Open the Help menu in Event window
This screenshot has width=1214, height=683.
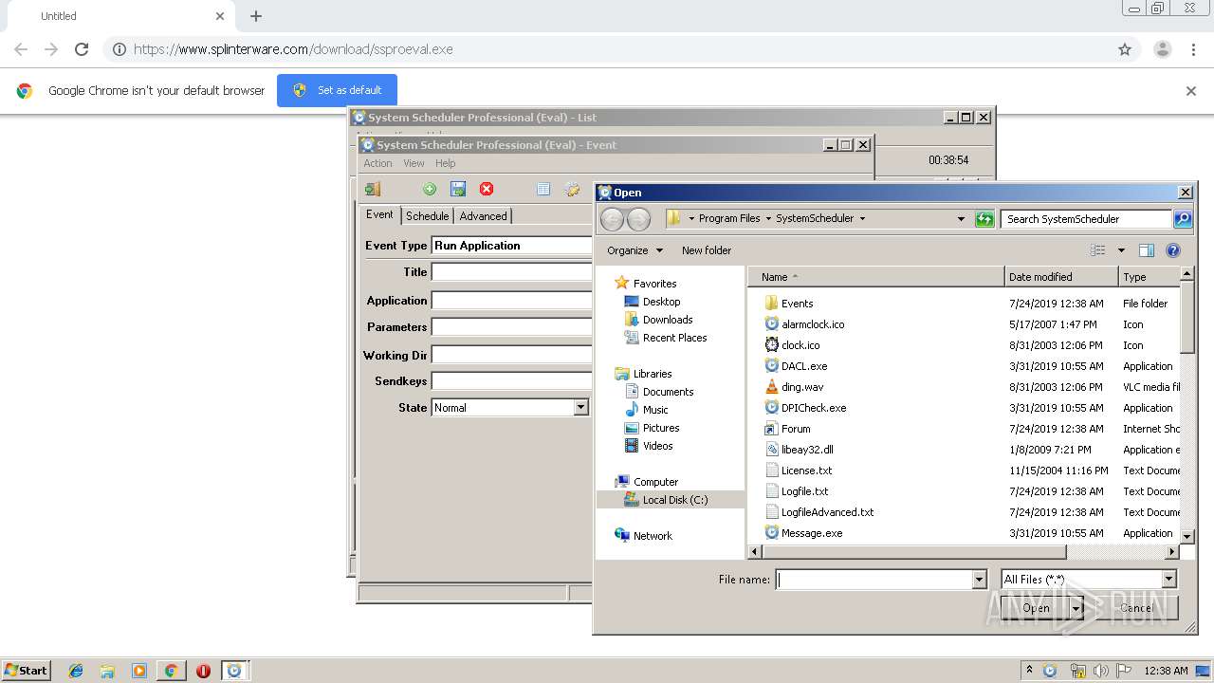446,163
